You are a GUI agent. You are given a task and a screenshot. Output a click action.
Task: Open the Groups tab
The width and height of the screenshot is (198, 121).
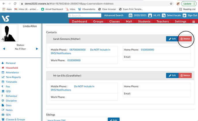98,22
